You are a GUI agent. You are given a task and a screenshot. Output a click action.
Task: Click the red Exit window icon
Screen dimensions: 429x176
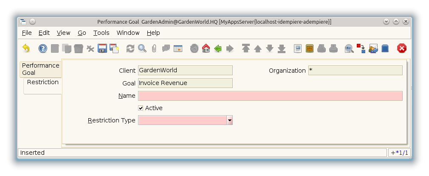[401, 48]
